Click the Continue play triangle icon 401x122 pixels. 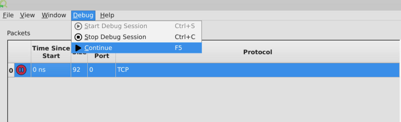[x=78, y=48]
